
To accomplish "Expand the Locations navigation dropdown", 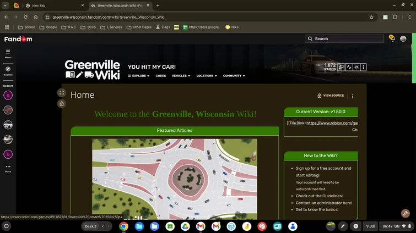I will 207,76.
